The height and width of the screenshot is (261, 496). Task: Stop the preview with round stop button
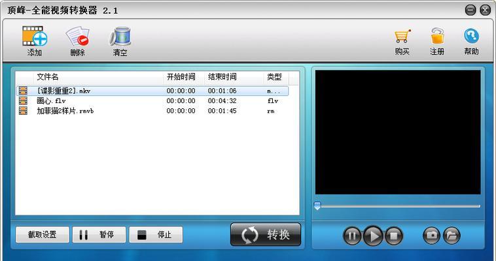pos(393,236)
